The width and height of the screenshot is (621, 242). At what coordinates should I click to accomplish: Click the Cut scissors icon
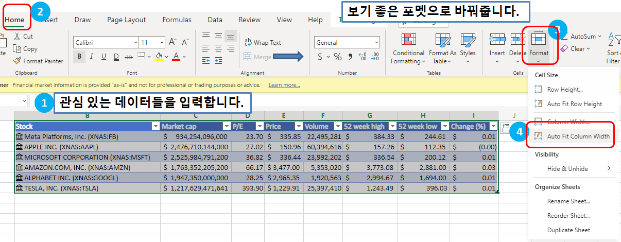pyautogui.click(x=17, y=37)
